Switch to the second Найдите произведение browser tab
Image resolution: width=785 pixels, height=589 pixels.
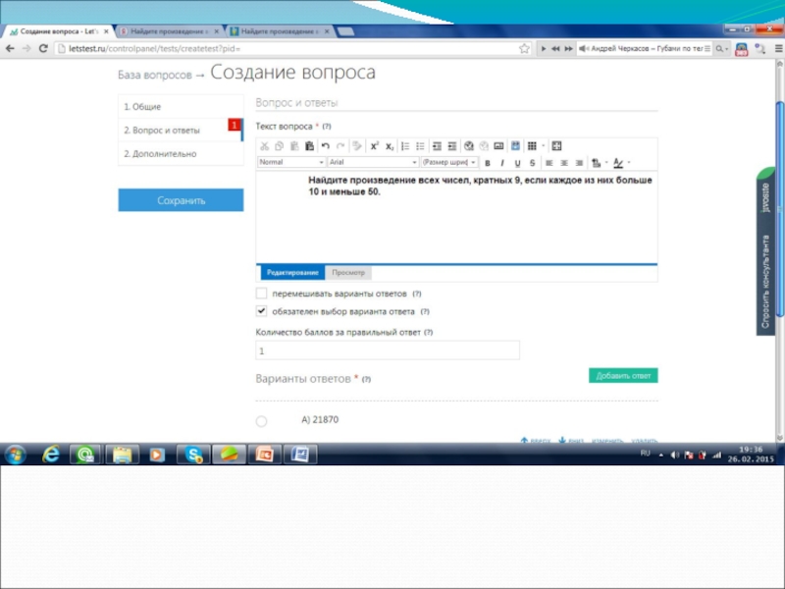click(x=170, y=31)
